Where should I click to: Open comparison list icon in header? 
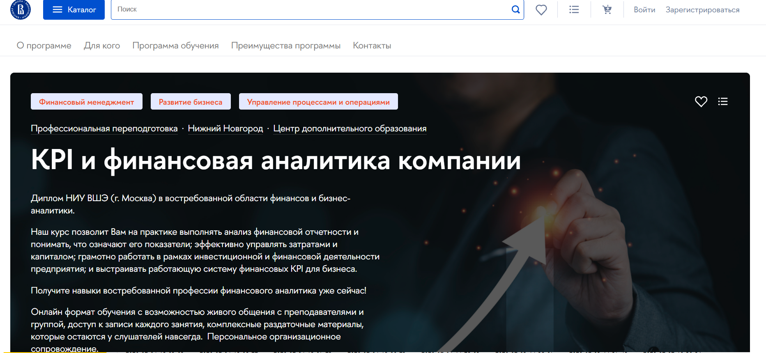tap(574, 9)
